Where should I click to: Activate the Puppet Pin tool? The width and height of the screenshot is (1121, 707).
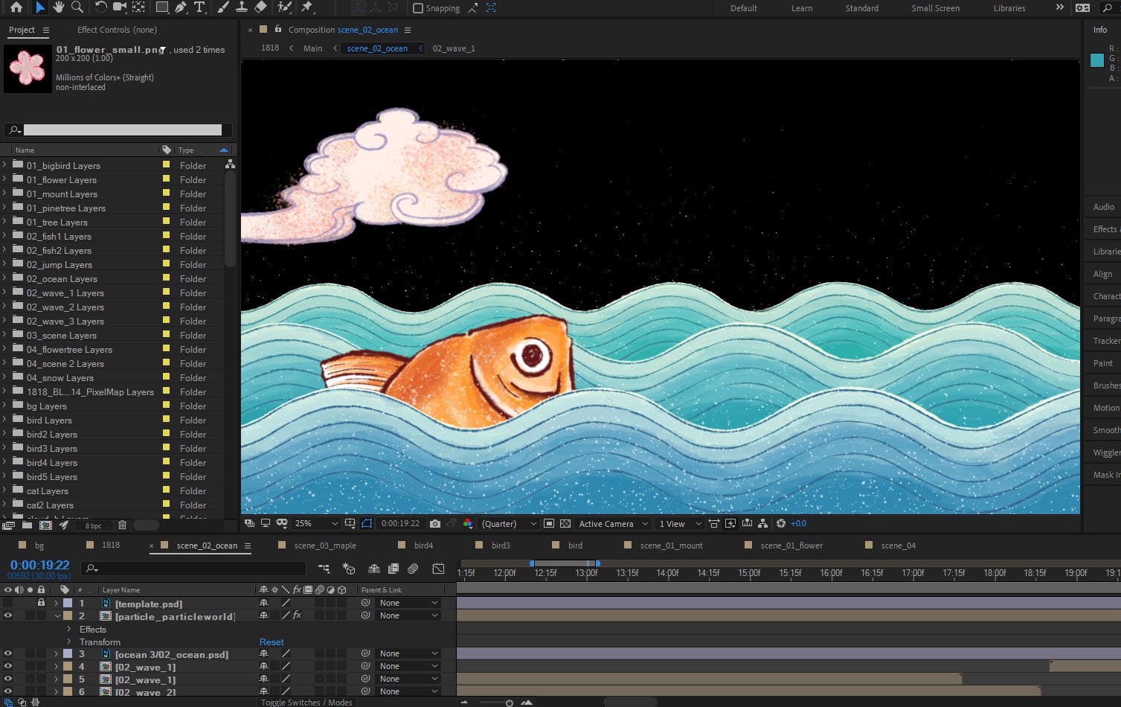(x=307, y=7)
